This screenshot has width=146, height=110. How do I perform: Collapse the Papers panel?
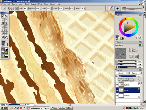116,42
